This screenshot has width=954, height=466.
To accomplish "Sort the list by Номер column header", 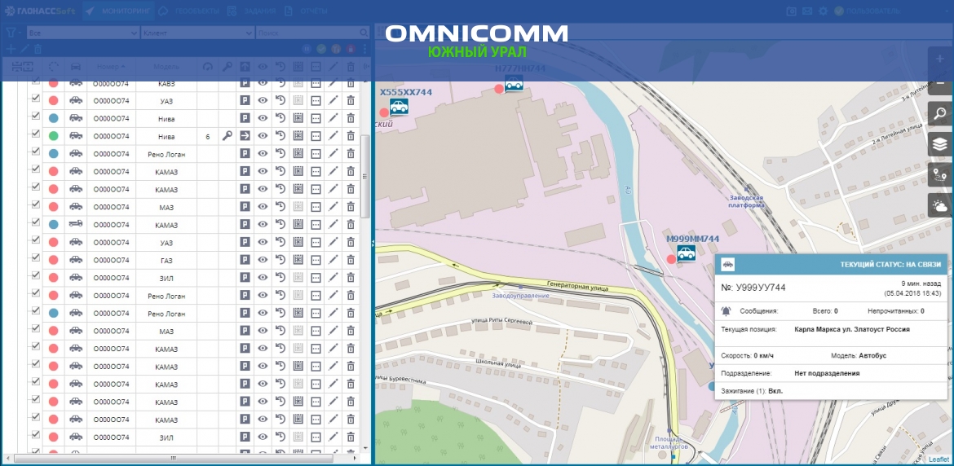I will tap(110, 67).
